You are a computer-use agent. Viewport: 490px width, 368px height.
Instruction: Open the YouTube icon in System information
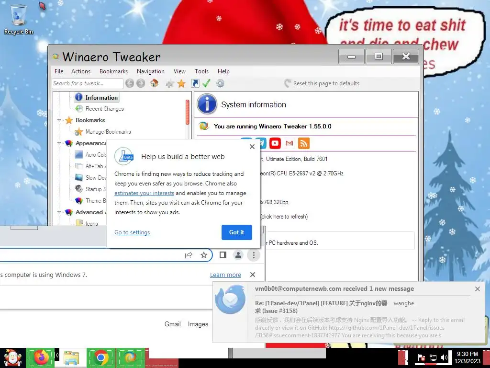tap(275, 143)
